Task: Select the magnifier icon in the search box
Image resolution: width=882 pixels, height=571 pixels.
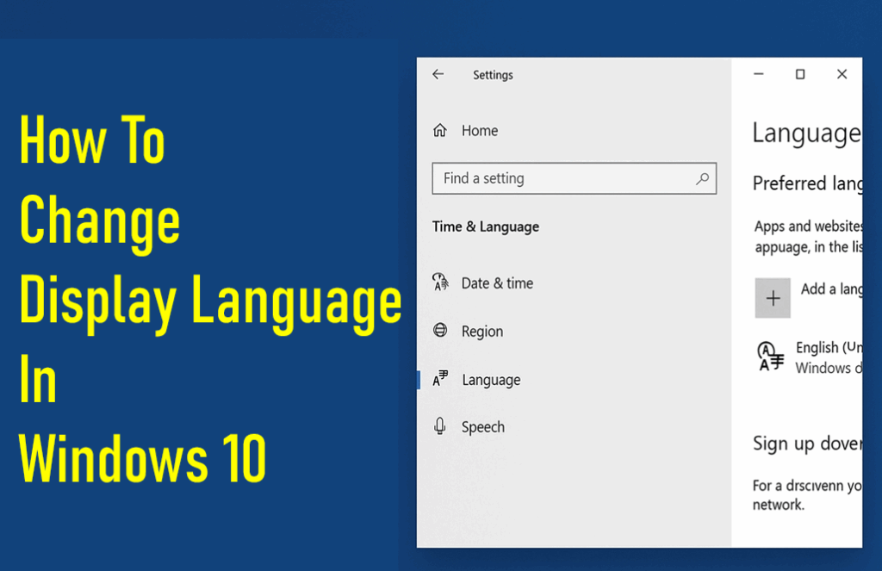Action: point(704,178)
